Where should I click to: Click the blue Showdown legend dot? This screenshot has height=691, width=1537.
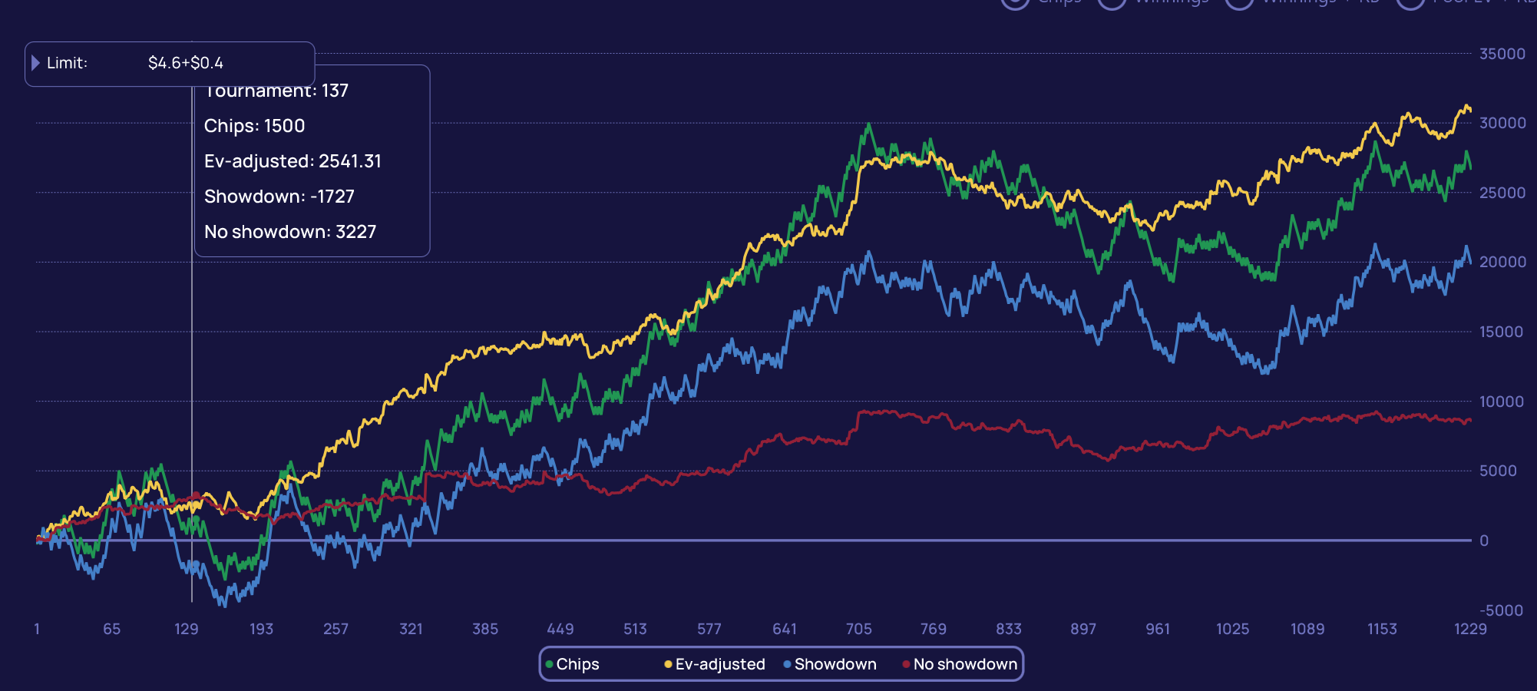[x=787, y=664]
